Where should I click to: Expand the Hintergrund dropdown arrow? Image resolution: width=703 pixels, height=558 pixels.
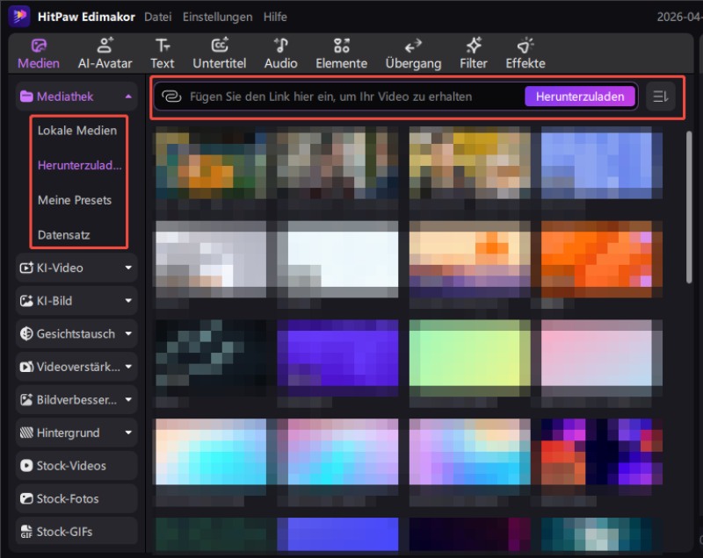[128, 433]
